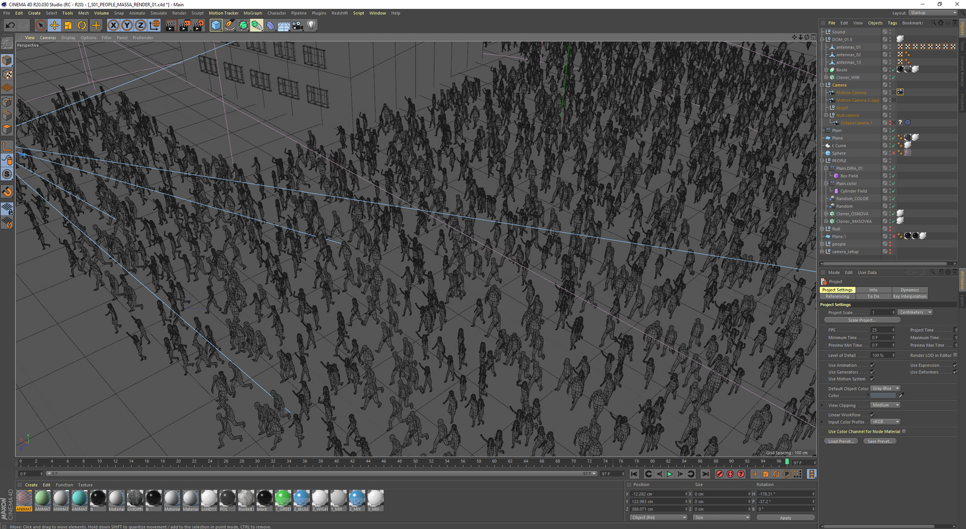Click the Apply button in coordinates panel
This screenshot has height=529, width=966.
[785, 518]
